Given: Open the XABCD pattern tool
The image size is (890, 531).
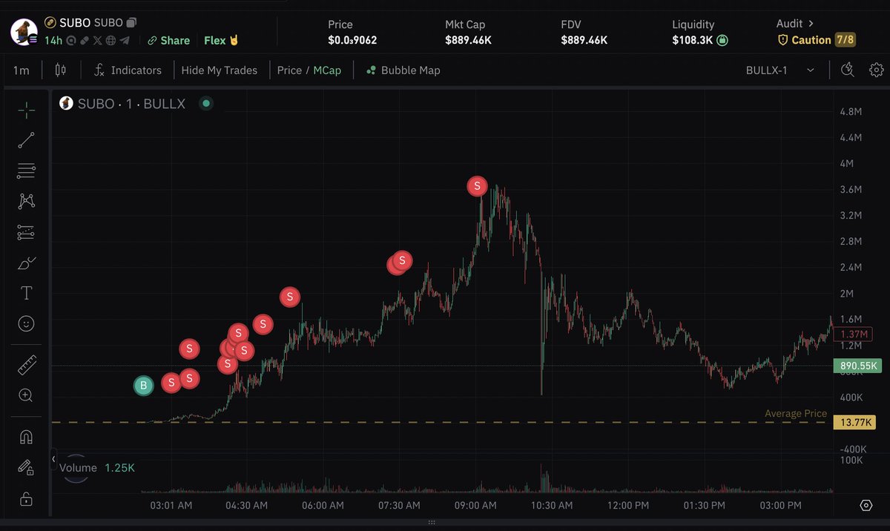Looking at the screenshot, I should pyautogui.click(x=25, y=201).
